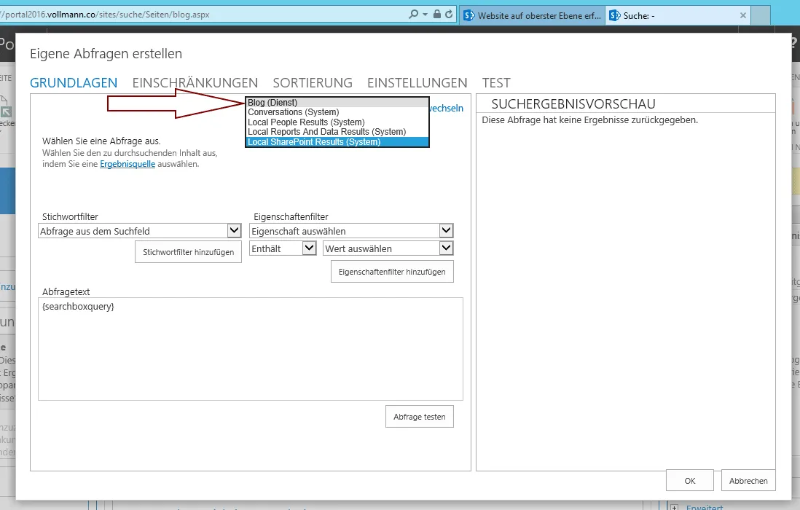
Task: Cancel the dialog with Abbrechen
Action: pyautogui.click(x=748, y=480)
